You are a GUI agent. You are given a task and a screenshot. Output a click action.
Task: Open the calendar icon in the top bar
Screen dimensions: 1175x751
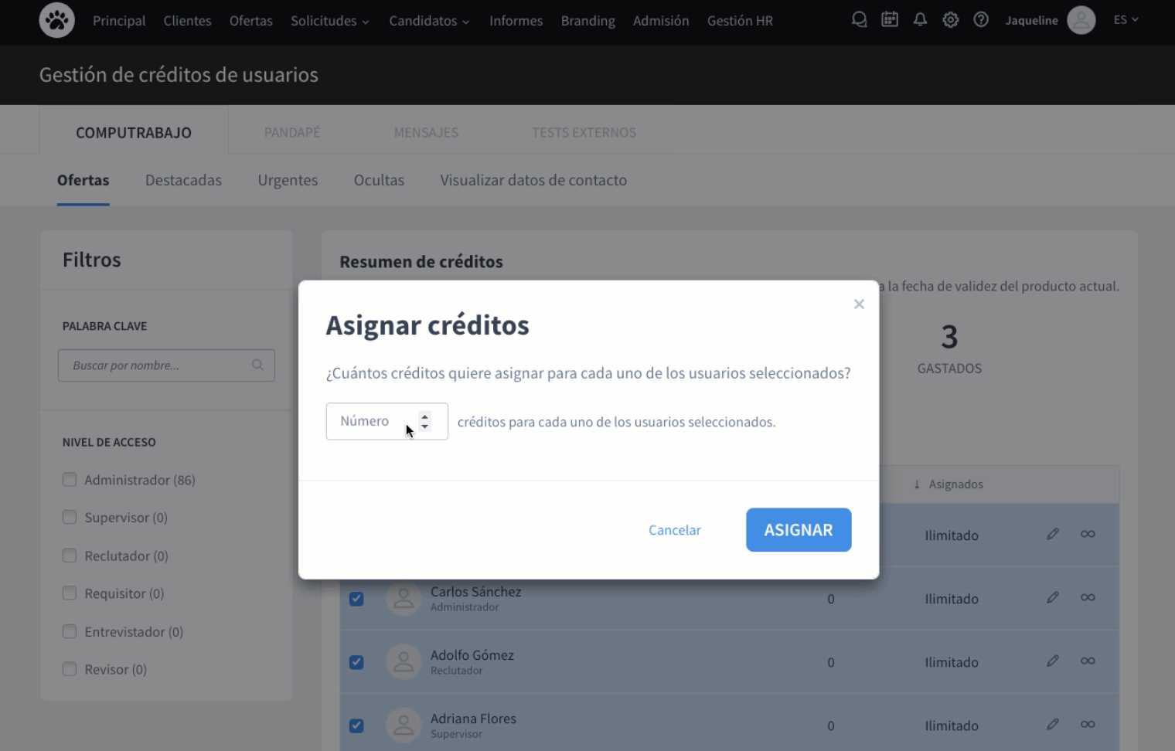pyautogui.click(x=889, y=20)
